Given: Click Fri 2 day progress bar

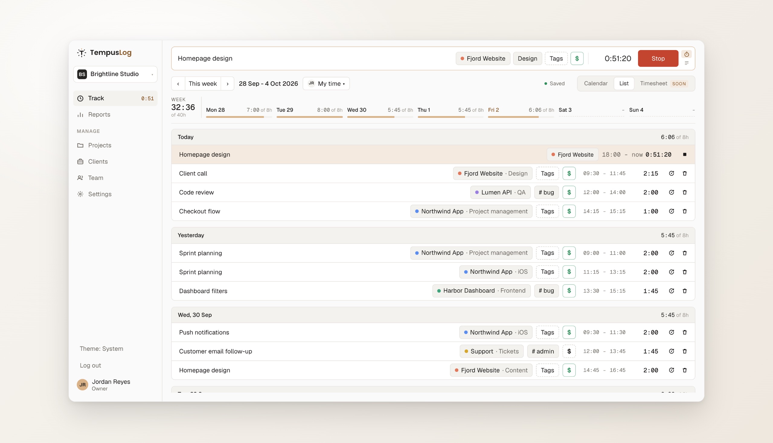Looking at the screenshot, I should coord(521,117).
